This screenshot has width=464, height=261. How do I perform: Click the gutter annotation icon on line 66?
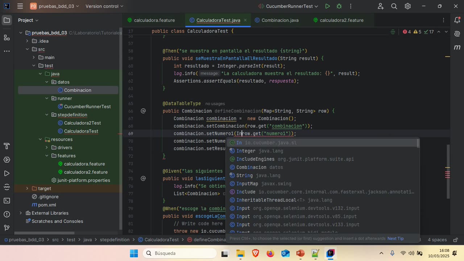143,111
